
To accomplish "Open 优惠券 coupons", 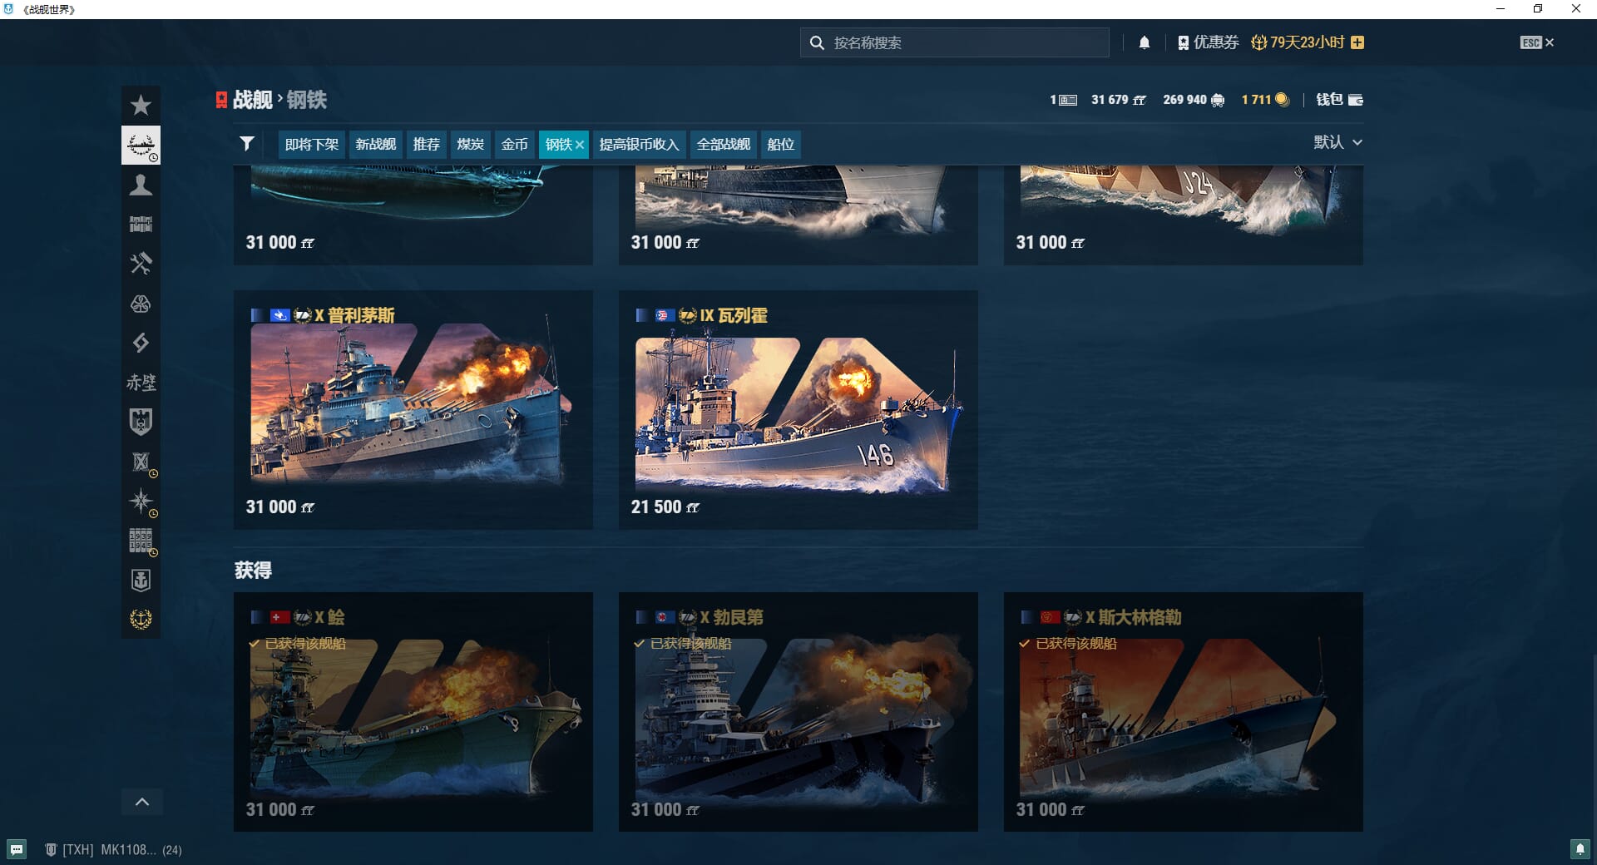I will pyautogui.click(x=1208, y=42).
